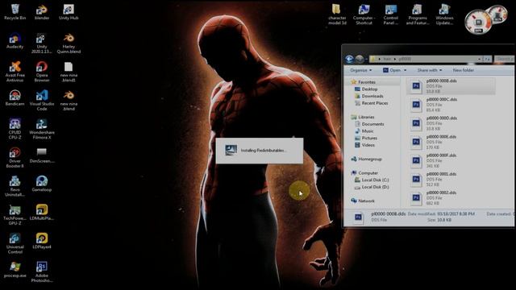This screenshot has height=290, width=516.
Task: Select the pl0000 0002.dds file
Action: (x=451, y=198)
